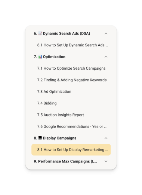Collapse the Display Campaigns section chevron
Viewport: 142px width, 195px height.
tap(106, 138)
